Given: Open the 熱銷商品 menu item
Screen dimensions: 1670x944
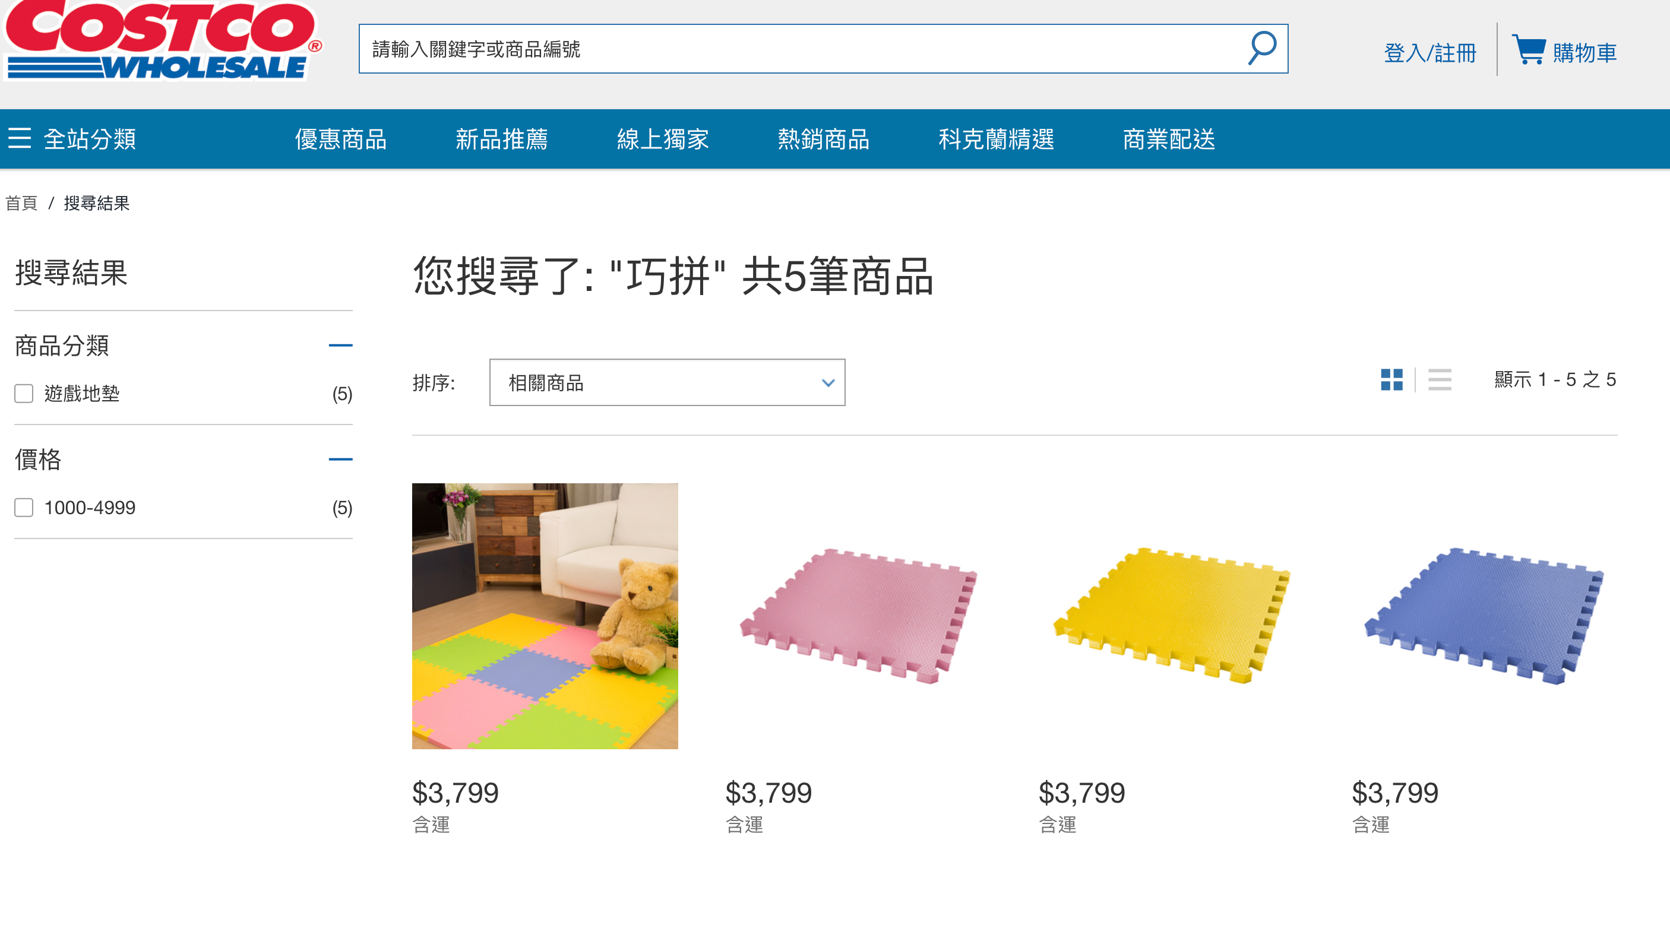Looking at the screenshot, I should (823, 140).
